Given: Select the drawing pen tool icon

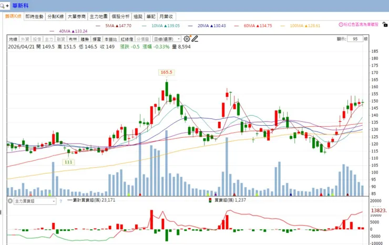Looking at the screenshot, I should (x=194, y=39).
